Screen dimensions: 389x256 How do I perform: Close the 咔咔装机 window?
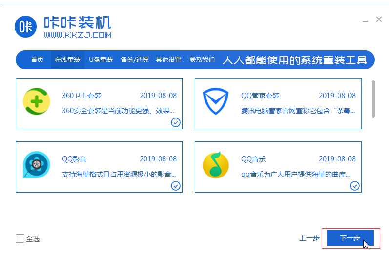click(379, 20)
